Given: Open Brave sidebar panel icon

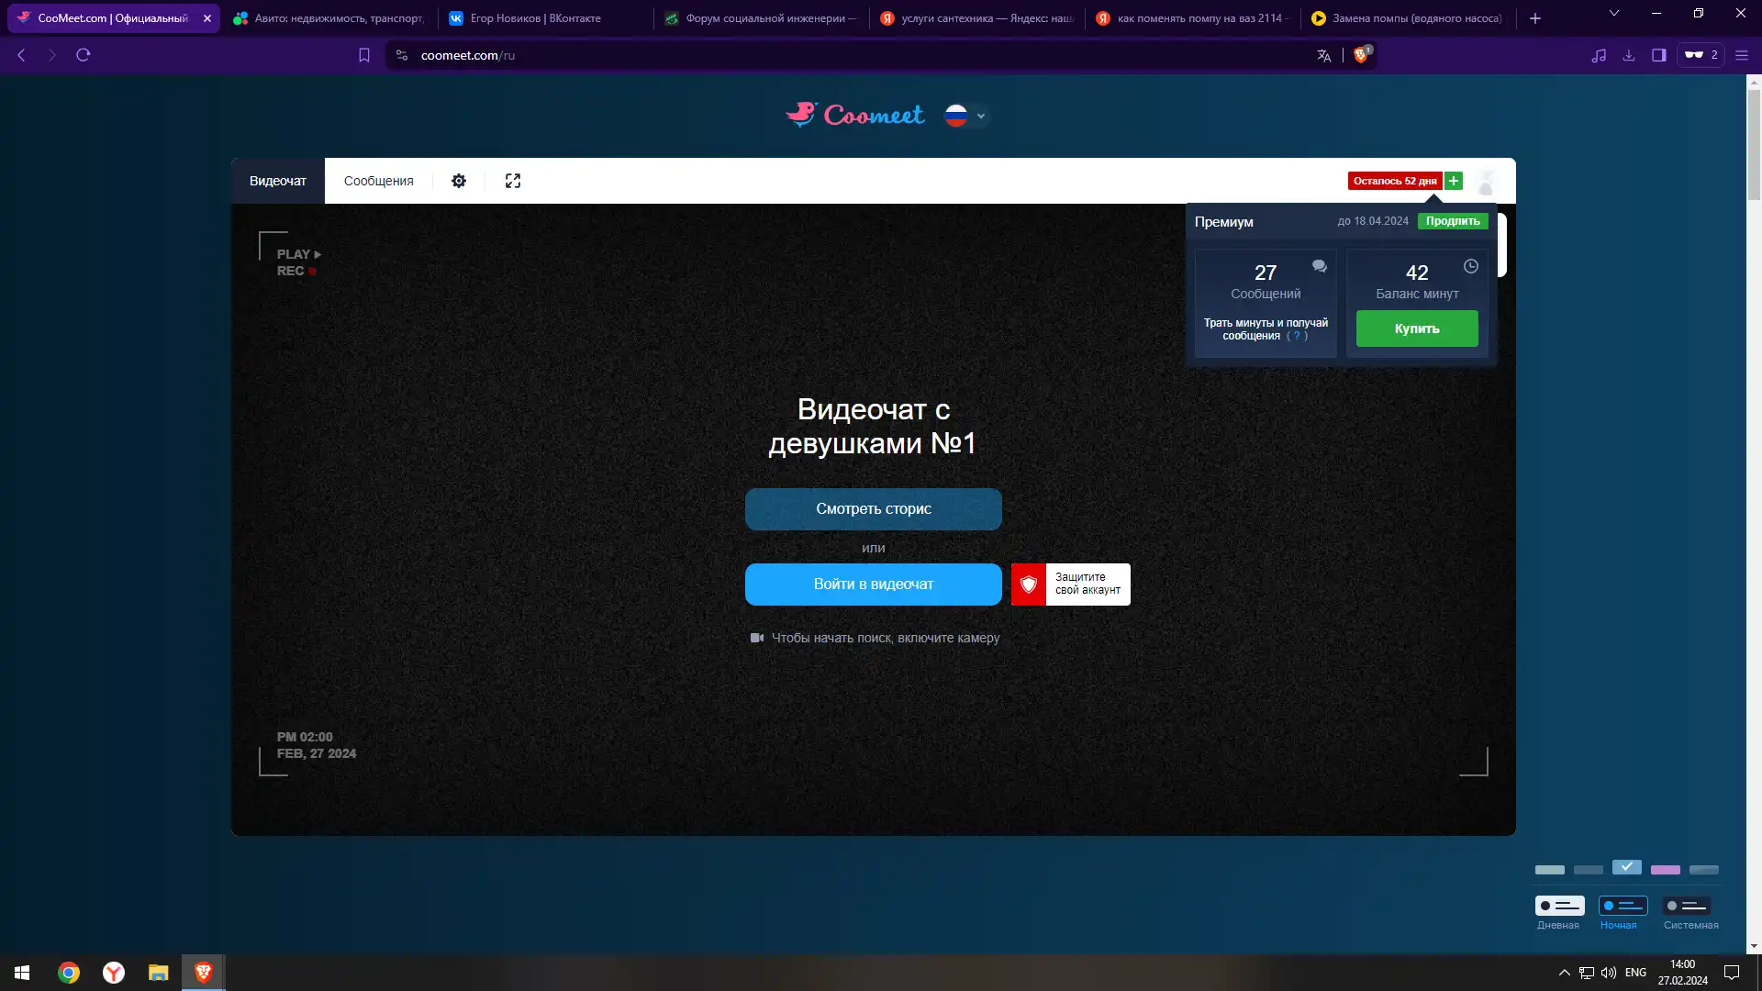Looking at the screenshot, I should tap(1658, 55).
